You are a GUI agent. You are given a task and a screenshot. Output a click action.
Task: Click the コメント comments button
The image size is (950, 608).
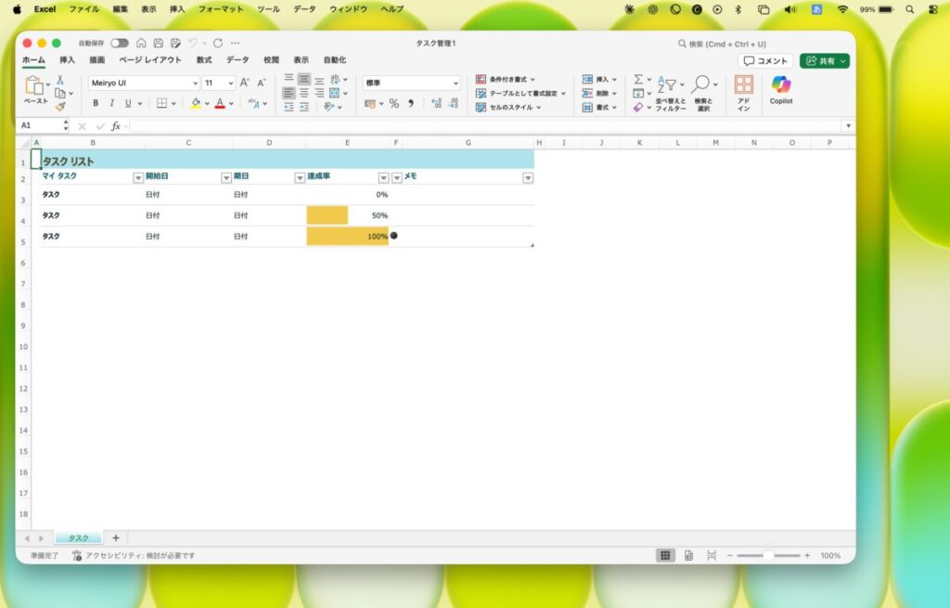[x=765, y=60]
